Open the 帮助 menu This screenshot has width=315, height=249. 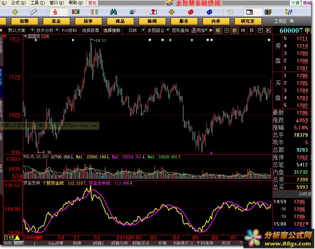click(x=76, y=3)
